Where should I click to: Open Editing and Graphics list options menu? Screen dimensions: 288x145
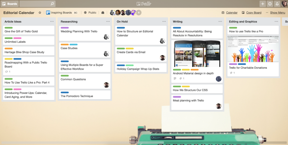pos(276,21)
